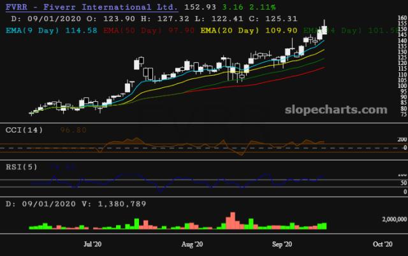Select the EMA(50 Day) red legend label
The width and height of the screenshot is (408, 256).
[149, 31]
